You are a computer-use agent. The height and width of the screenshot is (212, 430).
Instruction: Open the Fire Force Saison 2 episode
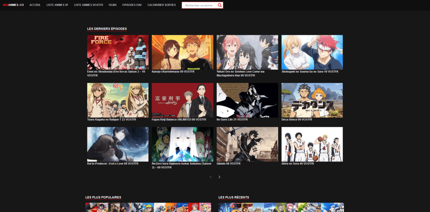point(118,52)
